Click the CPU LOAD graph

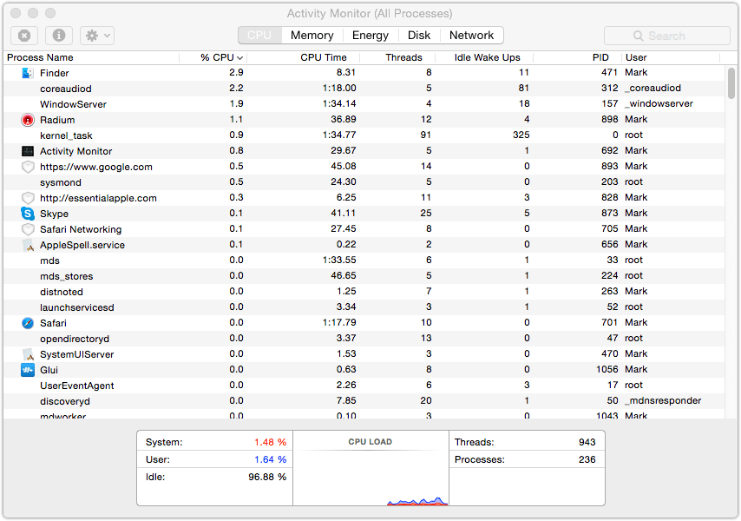(370, 468)
